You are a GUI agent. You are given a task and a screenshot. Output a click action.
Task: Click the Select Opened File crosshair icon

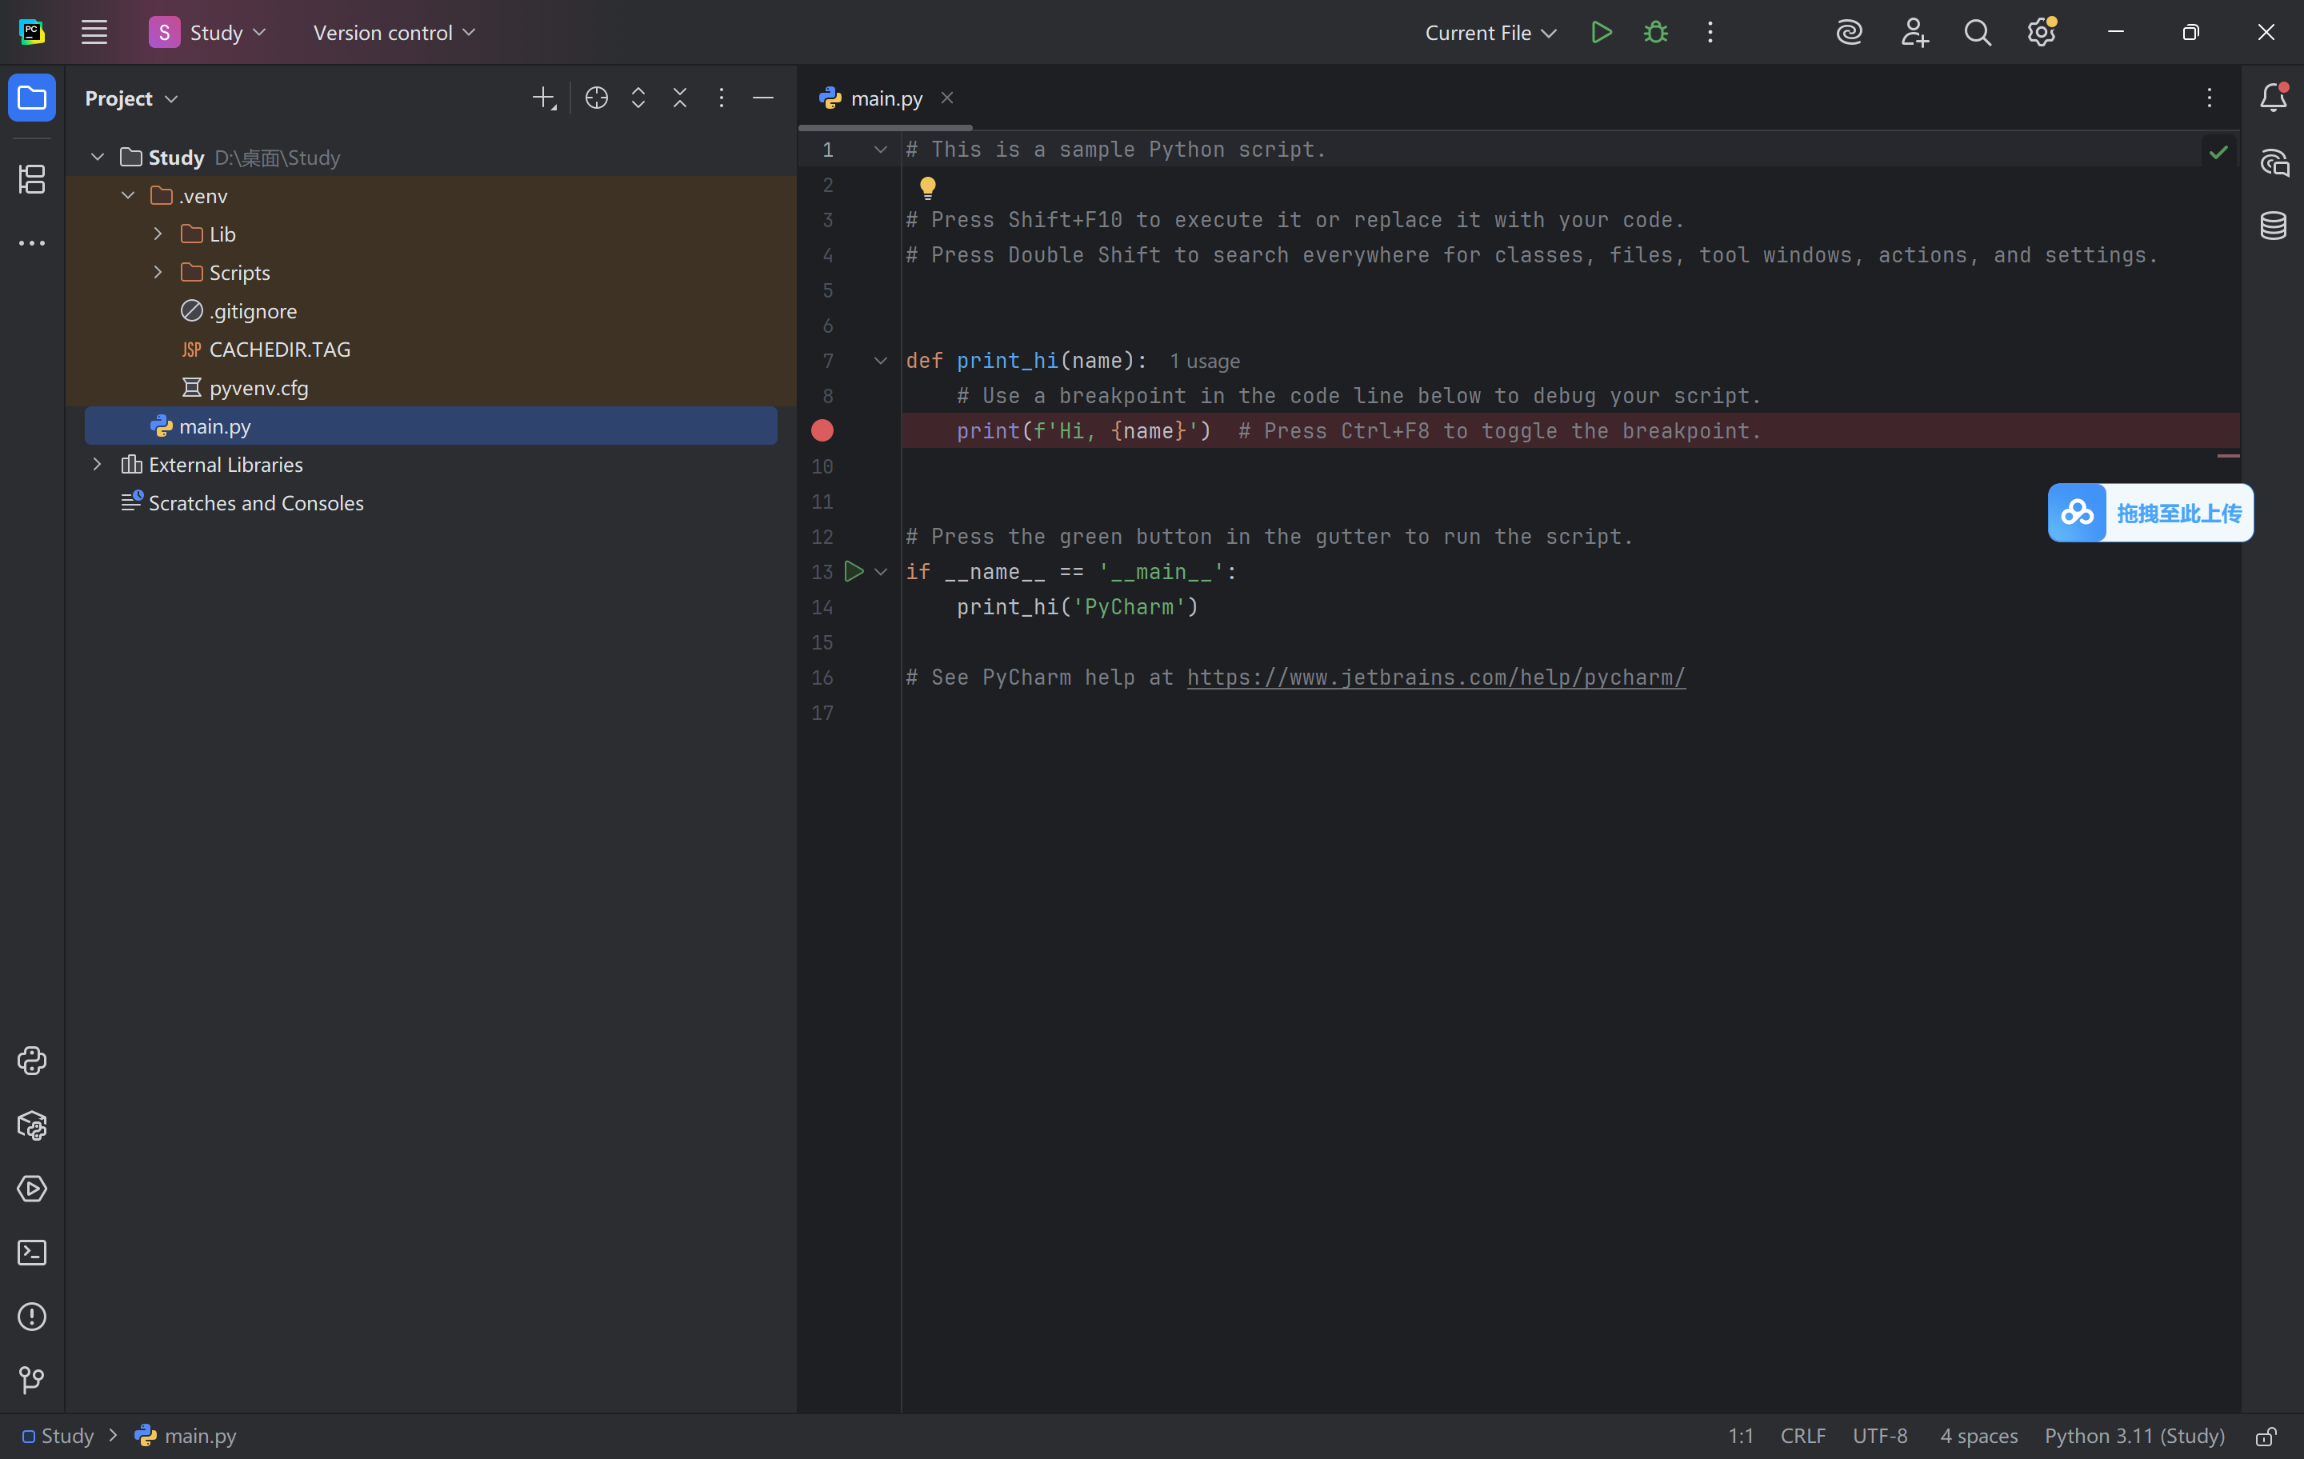(596, 98)
